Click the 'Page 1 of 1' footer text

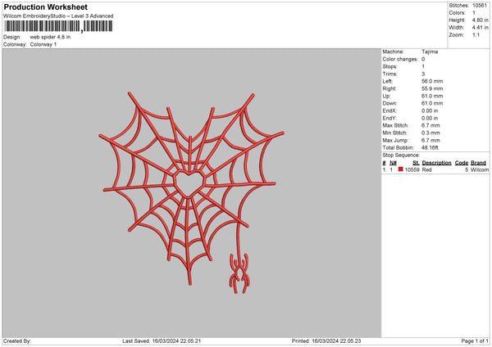[x=475, y=341]
